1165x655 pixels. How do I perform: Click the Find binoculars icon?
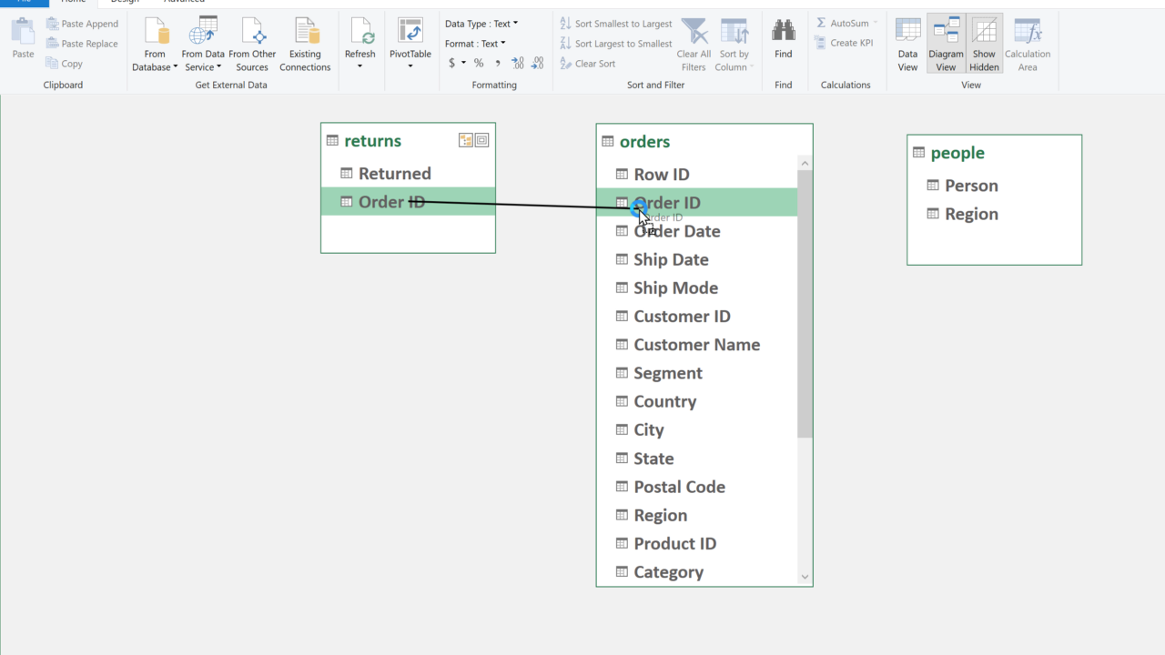(x=783, y=34)
